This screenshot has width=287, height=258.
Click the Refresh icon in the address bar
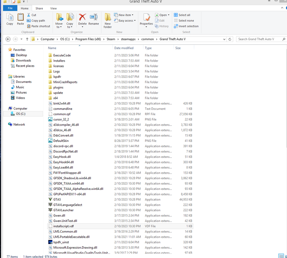pyautogui.click(x=230, y=39)
